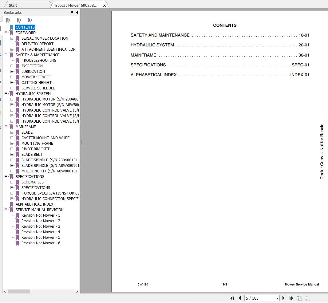Expand the LUBRICATION bookmark

click(x=12, y=71)
